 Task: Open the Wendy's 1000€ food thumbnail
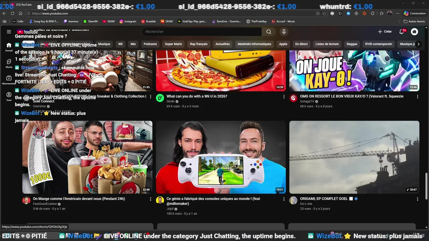(87, 157)
